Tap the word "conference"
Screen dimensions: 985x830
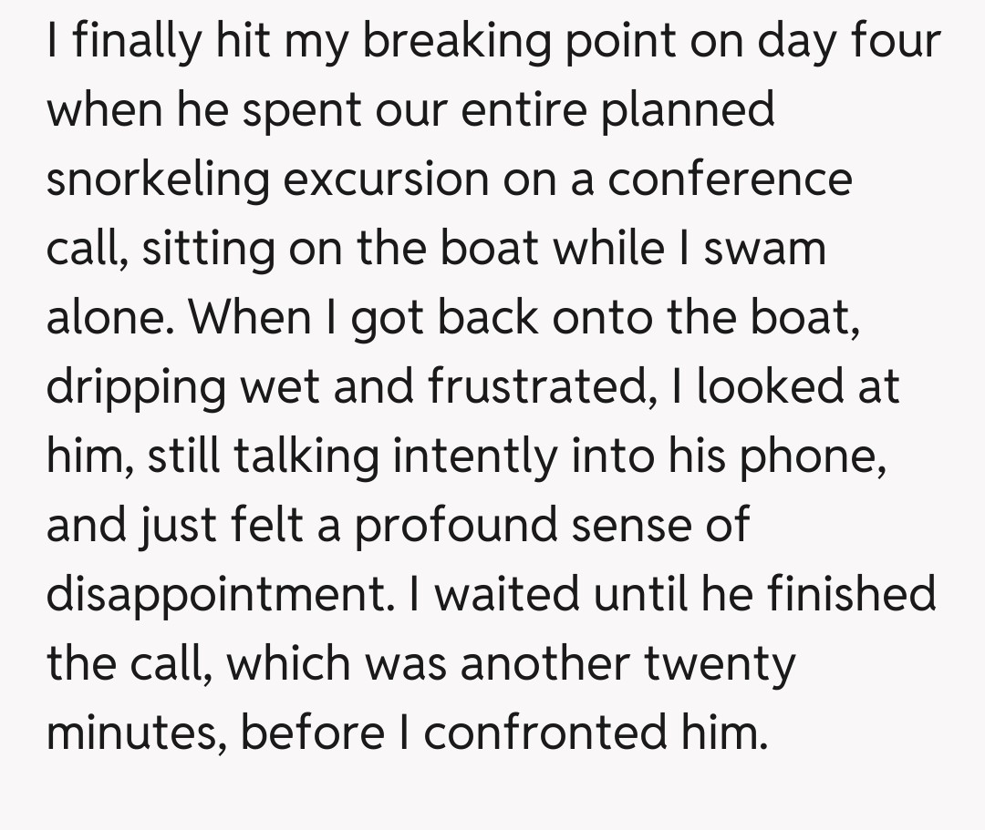[730, 179]
